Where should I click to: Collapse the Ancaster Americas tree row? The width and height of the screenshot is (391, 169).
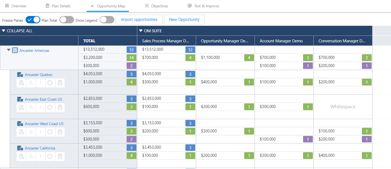click(9, 50)
